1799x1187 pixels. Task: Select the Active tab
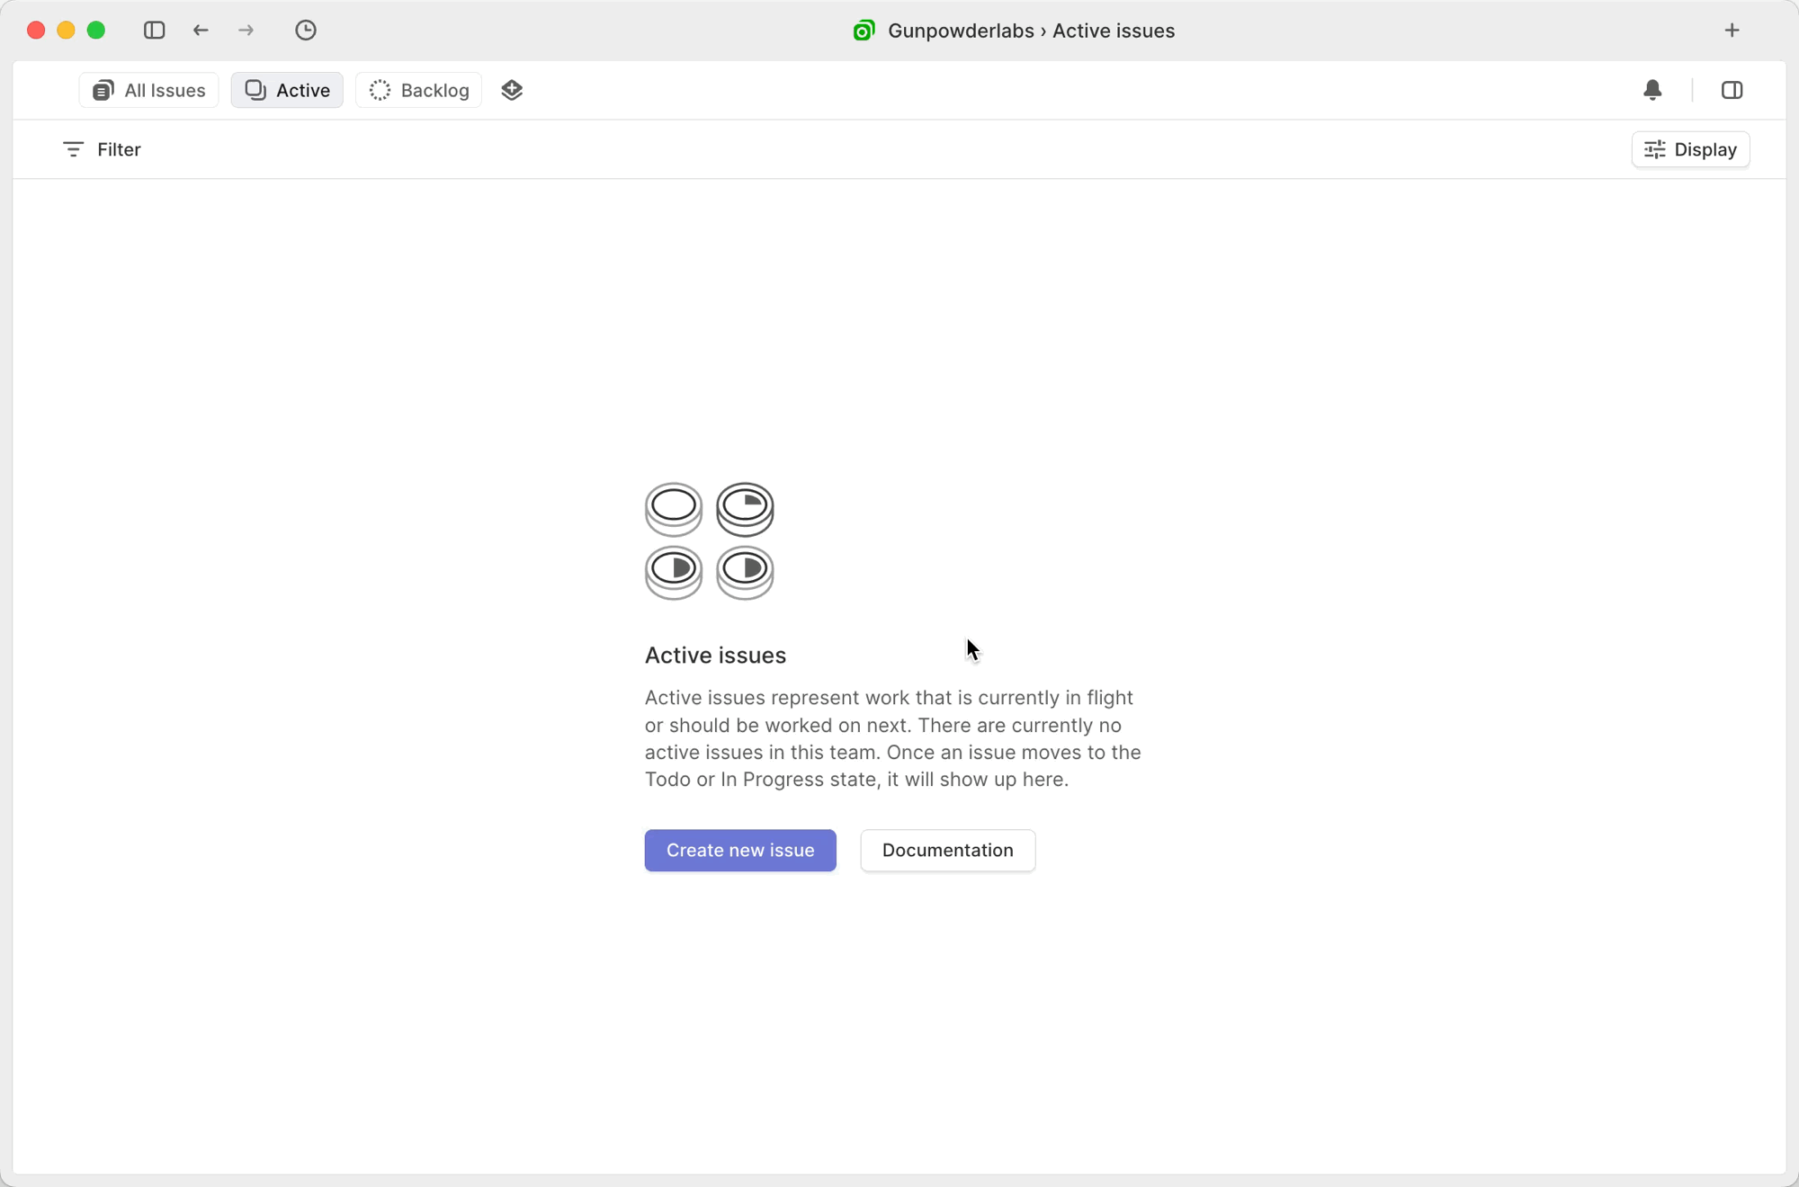pyautogui.click(x=287, y=90)
